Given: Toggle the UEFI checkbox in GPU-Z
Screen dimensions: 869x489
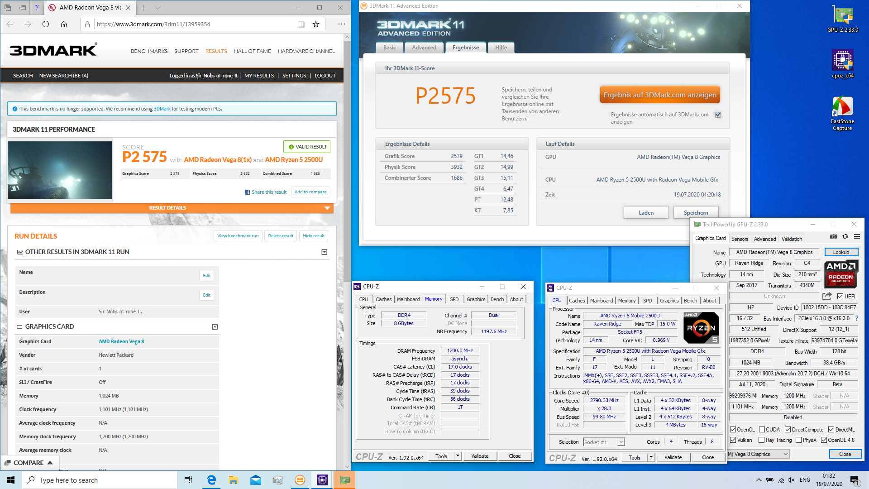Looking at the screenshot, I should [x=840, y=297].
